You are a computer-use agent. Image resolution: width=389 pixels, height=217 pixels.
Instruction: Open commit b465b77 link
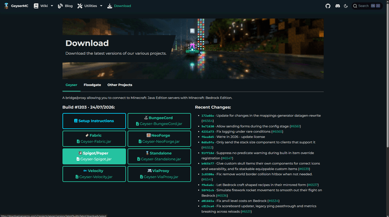(207, 164)
